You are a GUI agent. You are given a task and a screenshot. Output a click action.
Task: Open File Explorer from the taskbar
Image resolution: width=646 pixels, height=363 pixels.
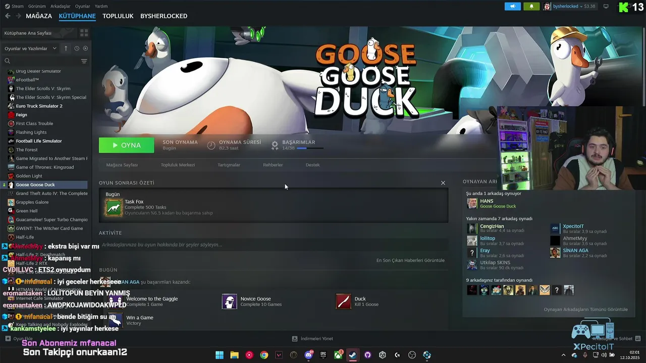(x=234, y=355)
